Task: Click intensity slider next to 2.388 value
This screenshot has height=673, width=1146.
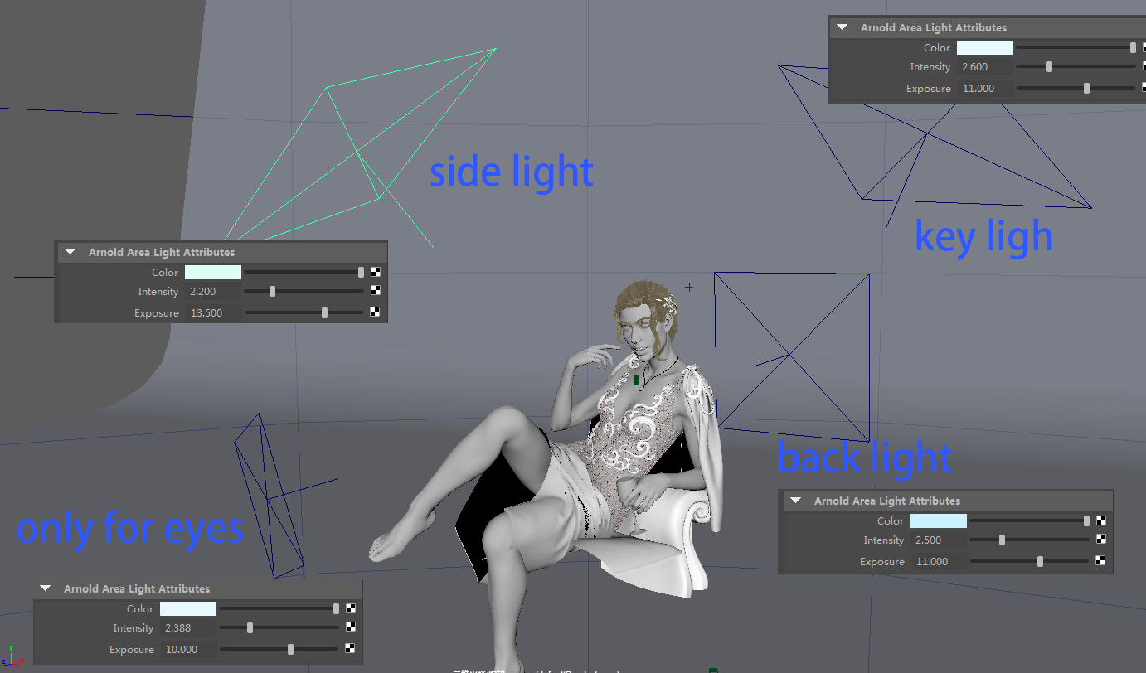Action: (279, 627)
